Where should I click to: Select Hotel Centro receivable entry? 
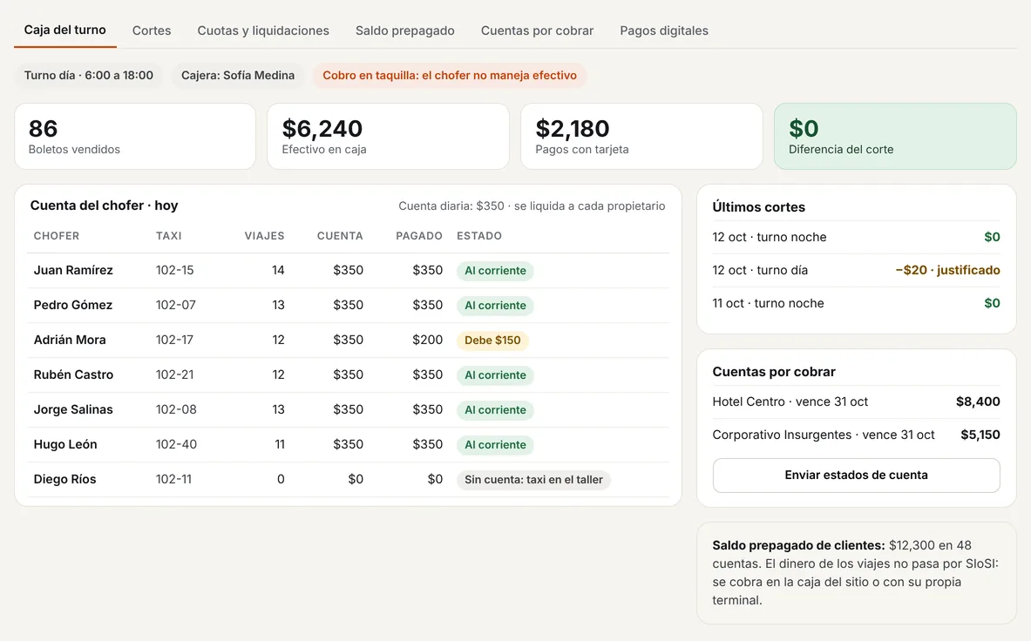click(856, 401)
